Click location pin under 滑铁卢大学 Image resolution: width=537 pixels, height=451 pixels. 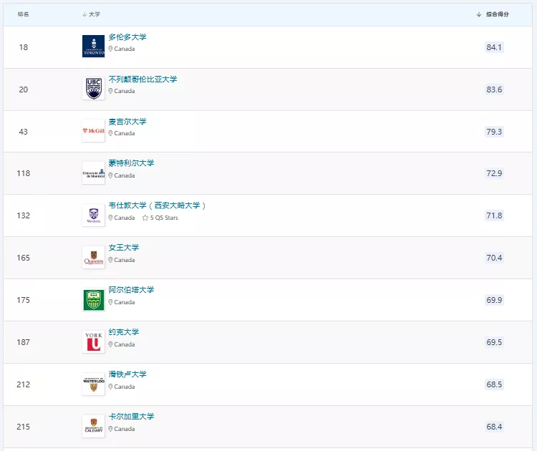(x=110, y=387)
